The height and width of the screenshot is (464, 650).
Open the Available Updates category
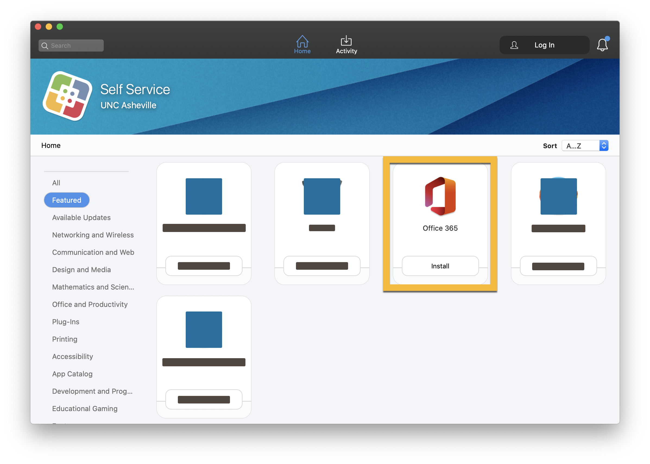point(81,217)
